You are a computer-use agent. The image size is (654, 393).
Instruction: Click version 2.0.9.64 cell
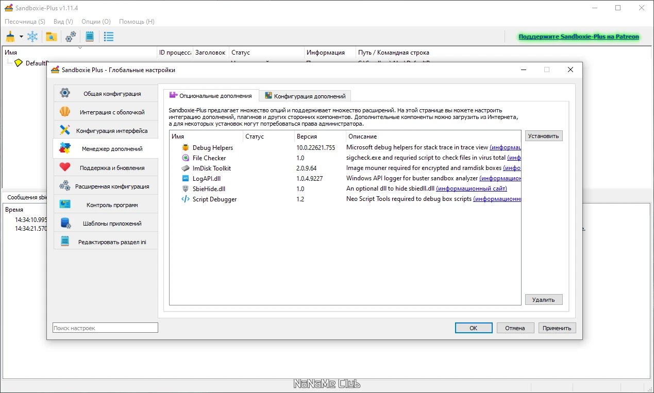tap(306, 168)
